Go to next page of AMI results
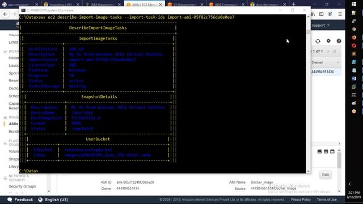Image resolution: width=363 pixels, height=204 pixels. coord(328,51)
